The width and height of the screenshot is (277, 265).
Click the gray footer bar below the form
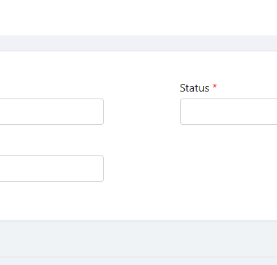coord(138,239)
